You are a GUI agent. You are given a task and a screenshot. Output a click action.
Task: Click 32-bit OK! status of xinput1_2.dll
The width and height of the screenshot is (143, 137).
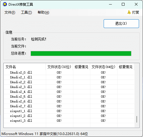point(59,116)
